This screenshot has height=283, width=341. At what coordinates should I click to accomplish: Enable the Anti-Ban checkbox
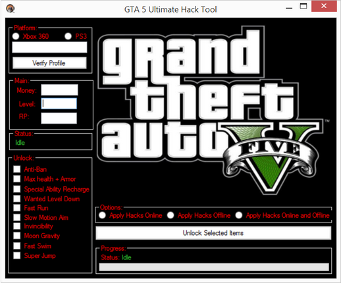(17, 169)
